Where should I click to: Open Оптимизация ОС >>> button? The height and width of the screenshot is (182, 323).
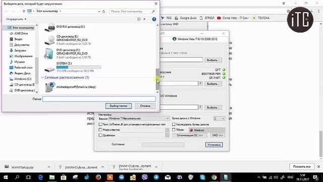[190, 135]
